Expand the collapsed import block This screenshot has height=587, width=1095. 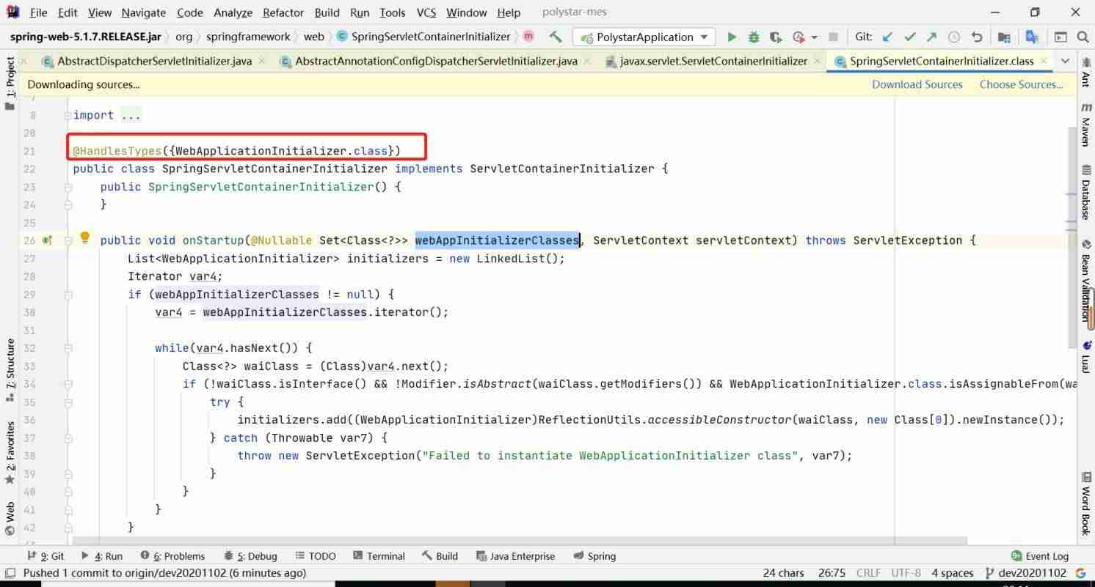[x=68, y=115]
